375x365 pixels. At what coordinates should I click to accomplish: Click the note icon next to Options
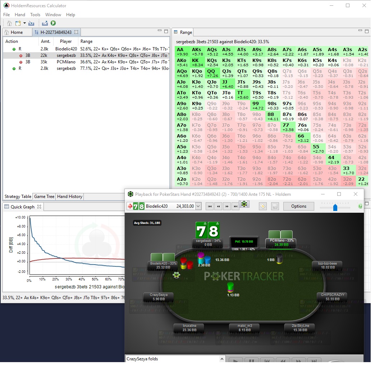tap(275, 206)
